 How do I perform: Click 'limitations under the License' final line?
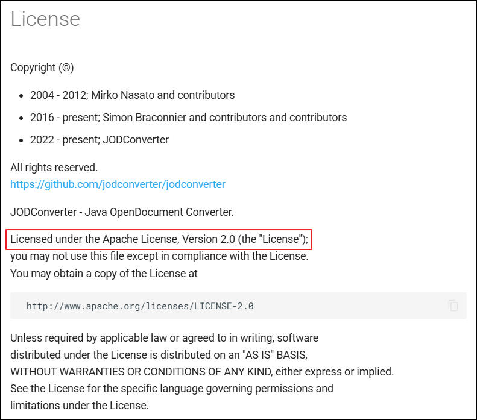point(80,406)
